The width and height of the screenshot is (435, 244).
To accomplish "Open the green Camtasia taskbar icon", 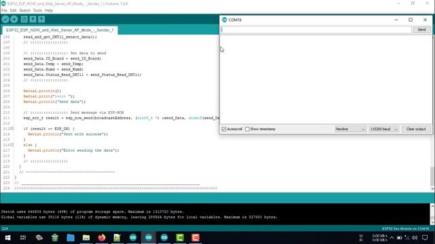I will 179,238.
